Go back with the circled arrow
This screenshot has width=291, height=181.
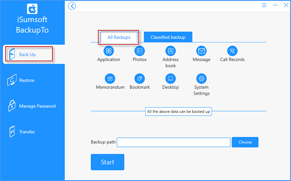(72, 6)
